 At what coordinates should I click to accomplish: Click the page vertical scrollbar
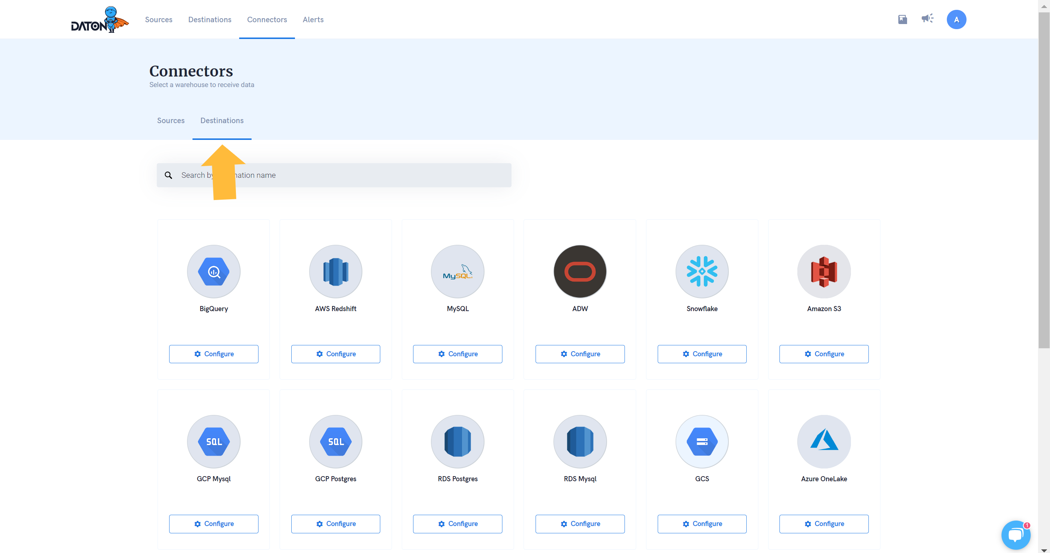tap(1043, 179)
